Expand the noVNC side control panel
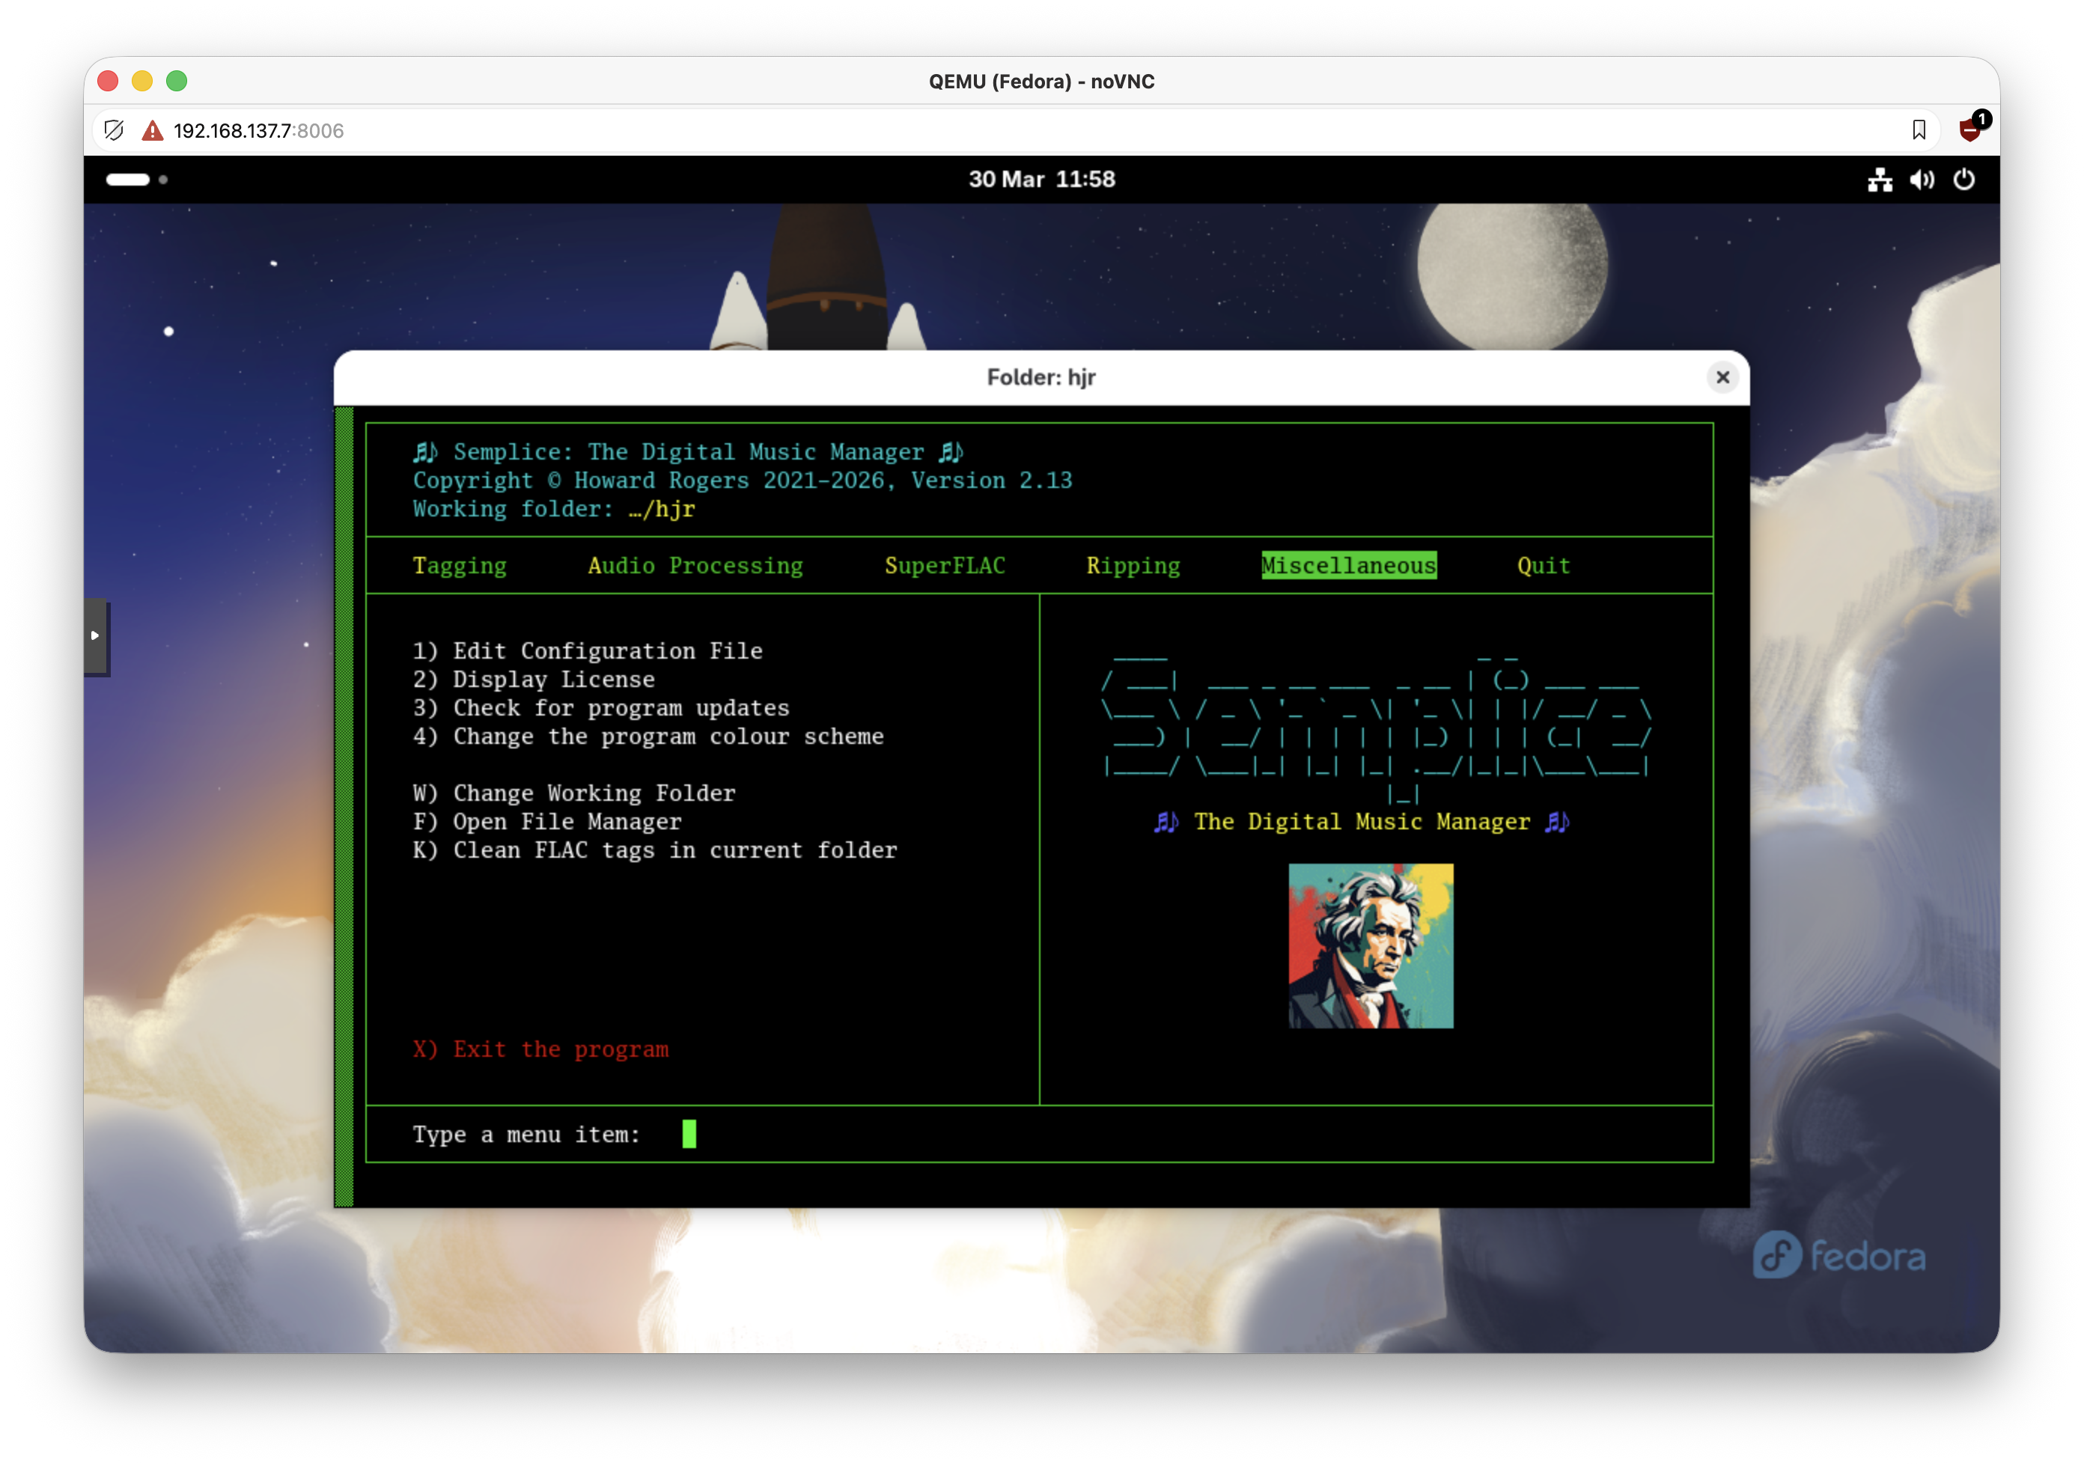This screenshot has height=1464, width=2084. point(95,635)
